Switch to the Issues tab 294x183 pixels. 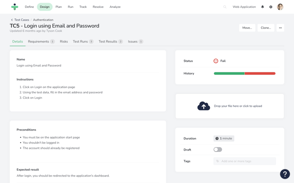pyautogui.click(x=136, y=42)
